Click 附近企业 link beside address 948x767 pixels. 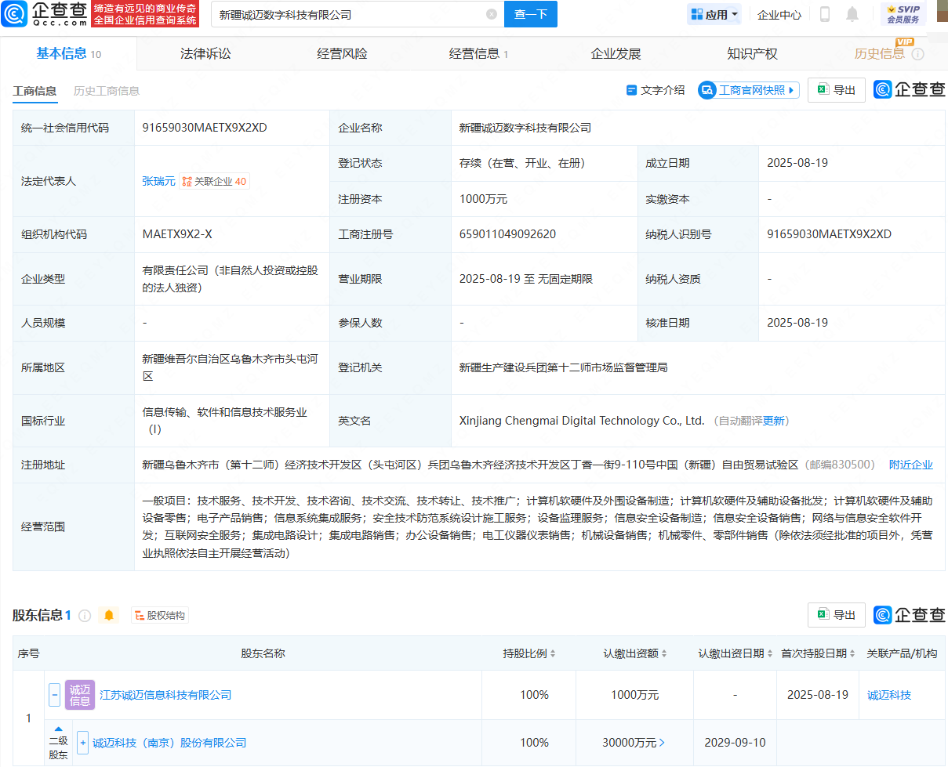(910, 465)
